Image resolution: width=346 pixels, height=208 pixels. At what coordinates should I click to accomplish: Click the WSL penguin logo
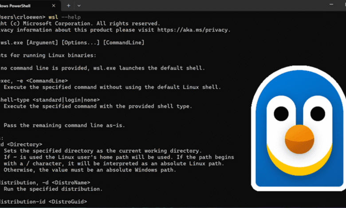pos(299,128)
